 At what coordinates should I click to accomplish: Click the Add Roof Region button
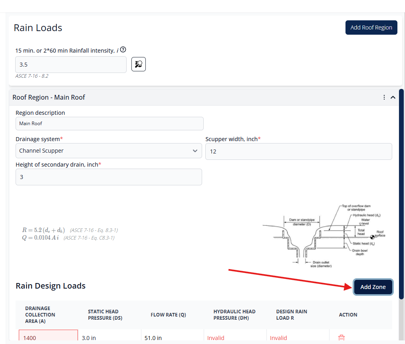coord(371,27)
